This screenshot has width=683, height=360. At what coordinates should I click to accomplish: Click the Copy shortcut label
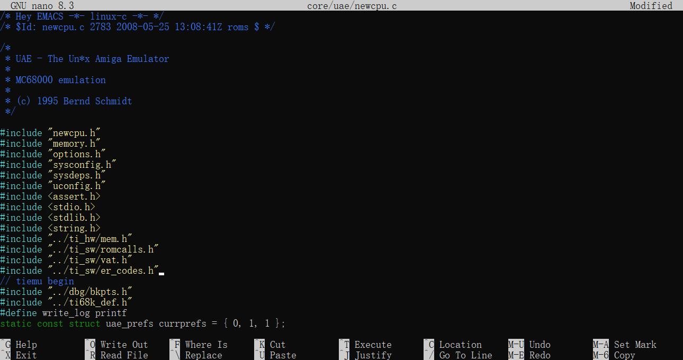(x=624, y=355)
